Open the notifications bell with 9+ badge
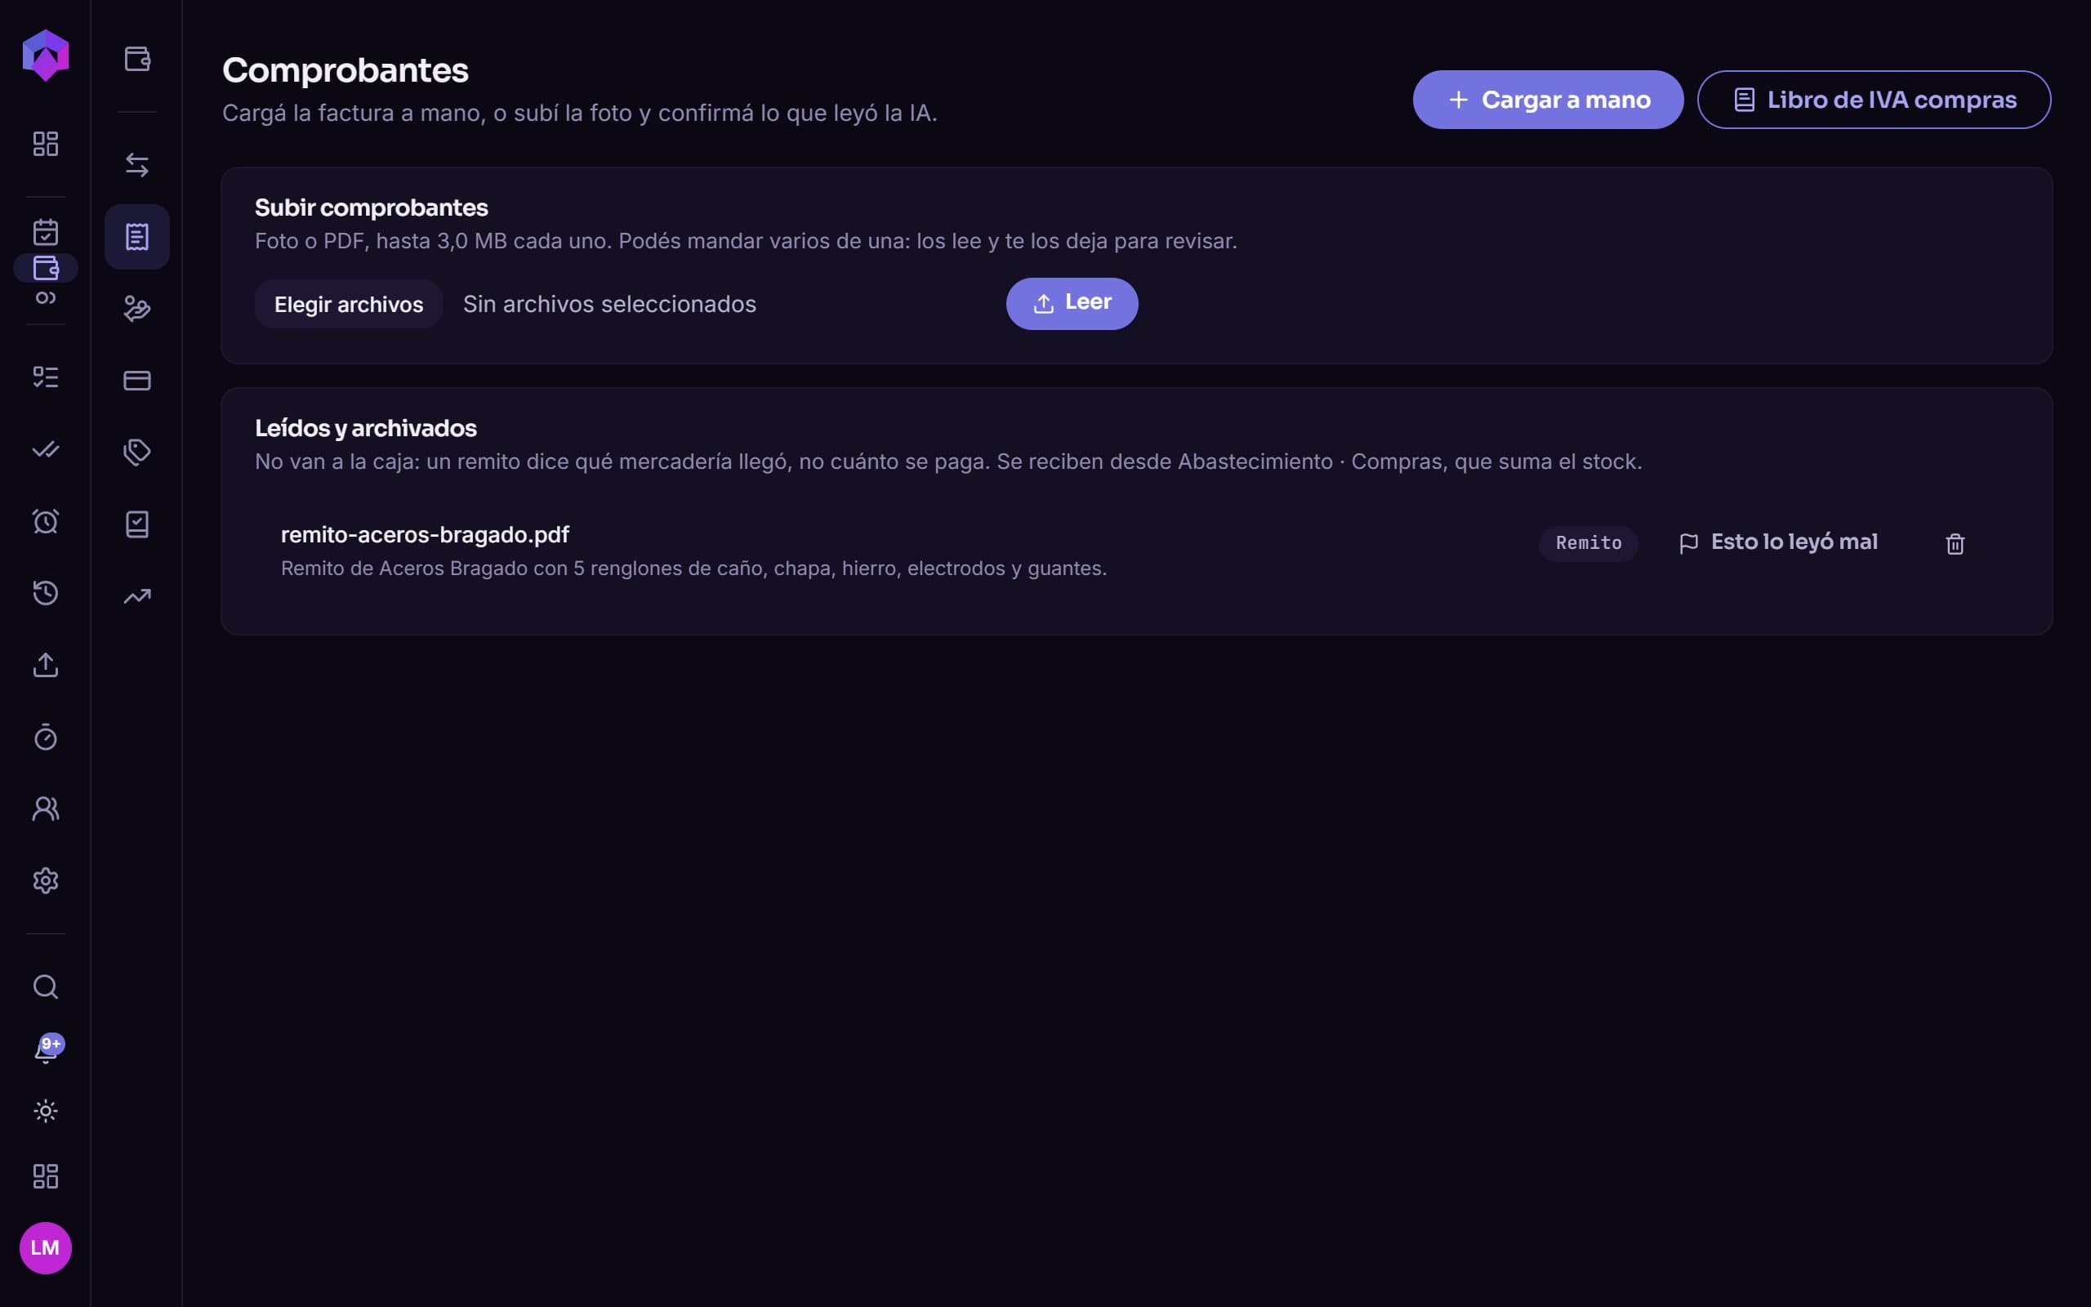 pyautogui.click(x=46, y=1051)
